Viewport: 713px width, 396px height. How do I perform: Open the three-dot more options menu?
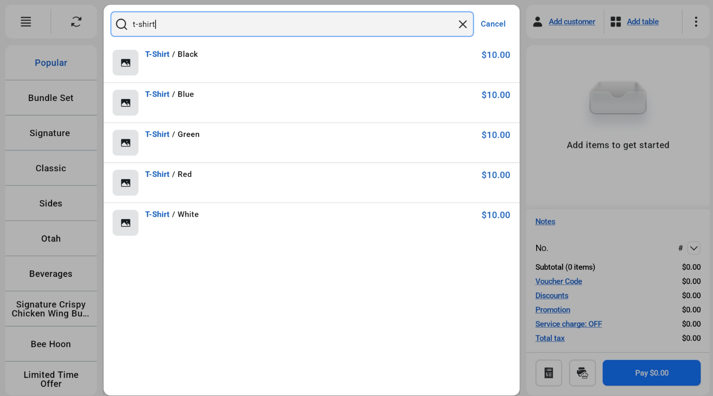click(696, 22)
